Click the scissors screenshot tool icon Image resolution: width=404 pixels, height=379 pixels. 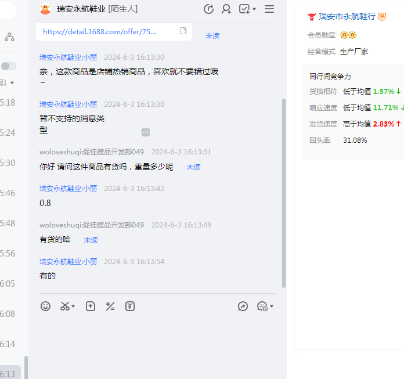[64, 306]
